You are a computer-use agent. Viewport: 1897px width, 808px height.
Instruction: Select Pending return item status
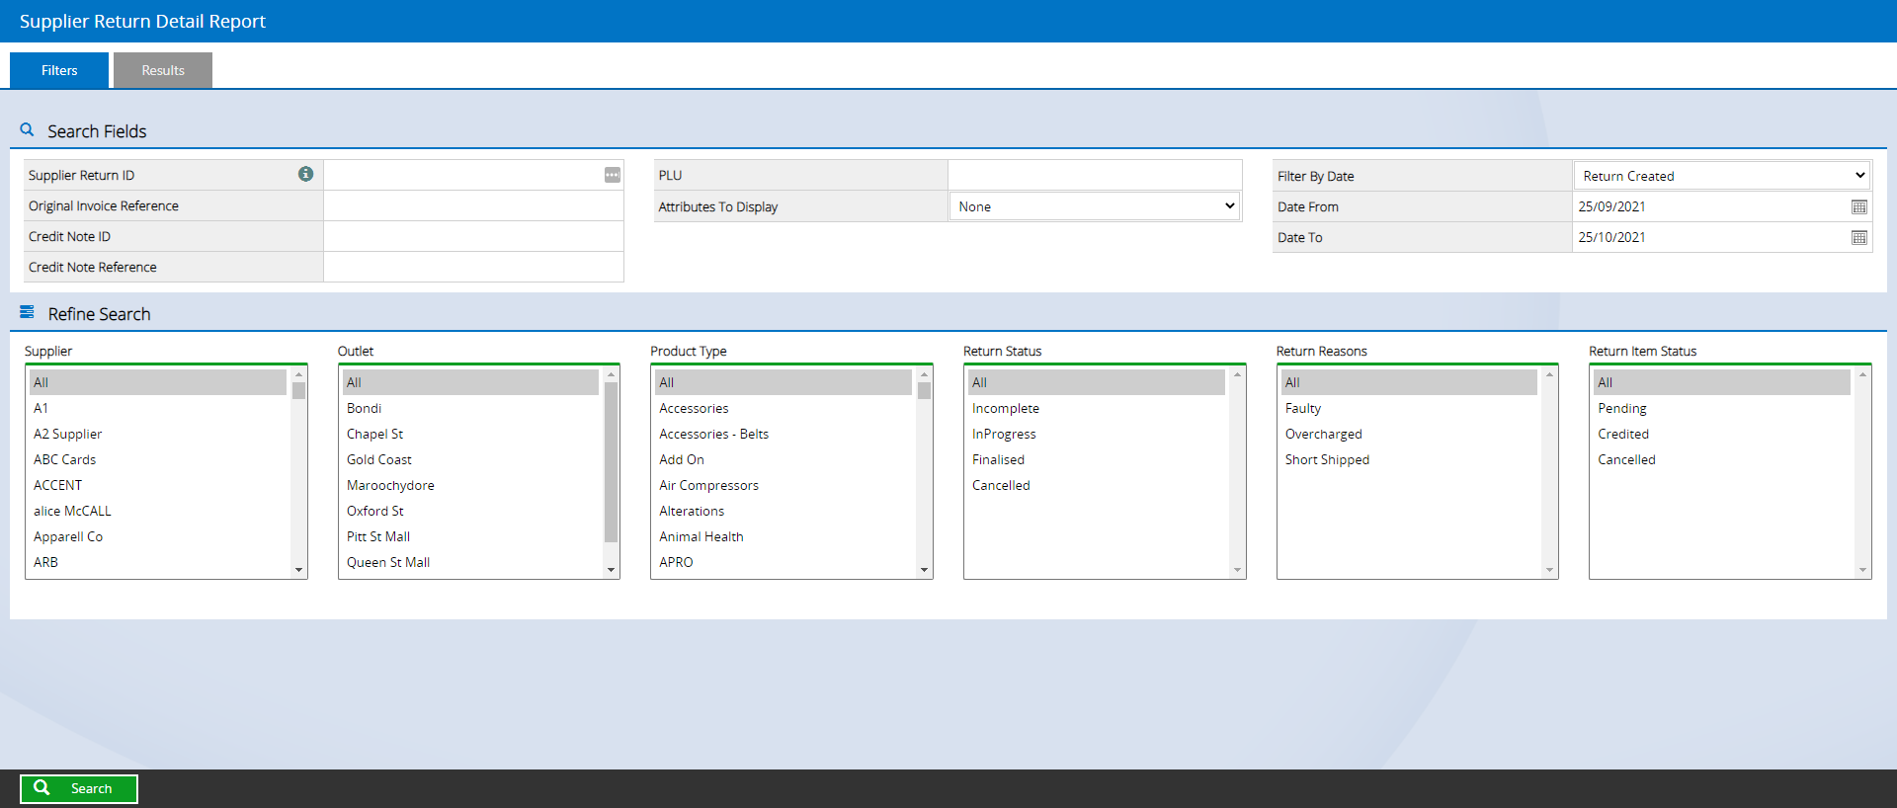tap(1722, 408)
